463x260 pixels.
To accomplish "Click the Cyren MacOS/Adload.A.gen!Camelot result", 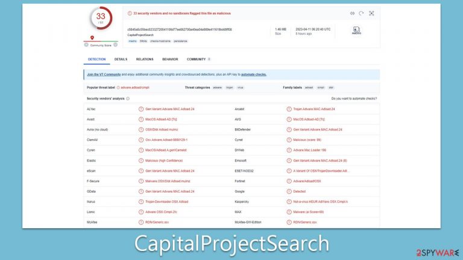I will pyautogui.click(x=166, y=150).
